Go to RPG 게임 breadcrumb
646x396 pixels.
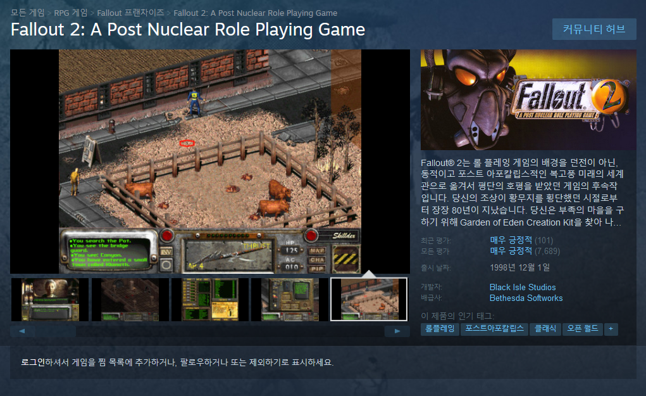(x=71, y=13)
